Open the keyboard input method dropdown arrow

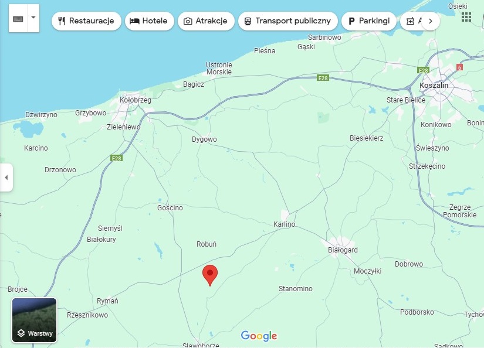point(33,18)
